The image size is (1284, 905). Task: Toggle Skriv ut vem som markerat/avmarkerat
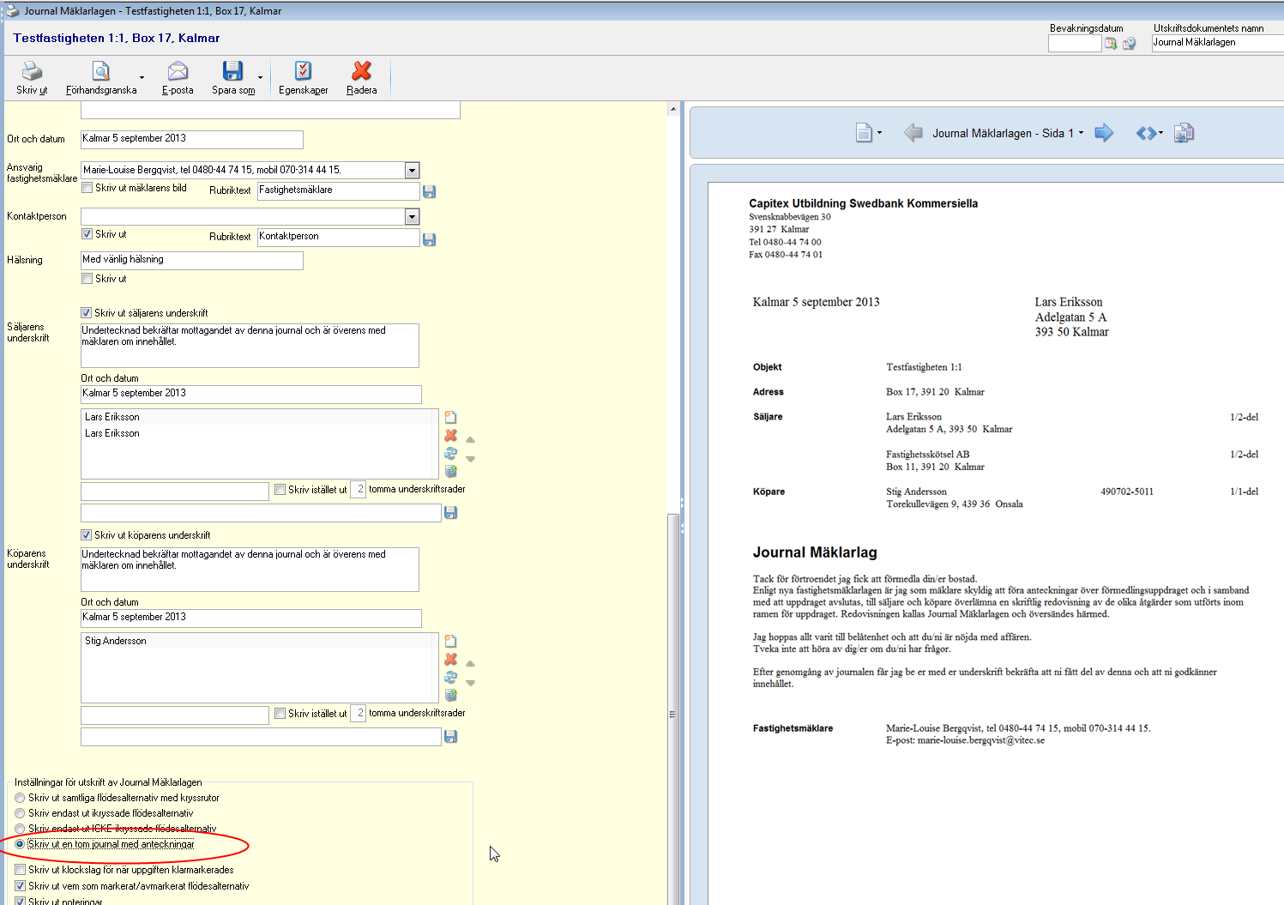click(x=20, y=886)
